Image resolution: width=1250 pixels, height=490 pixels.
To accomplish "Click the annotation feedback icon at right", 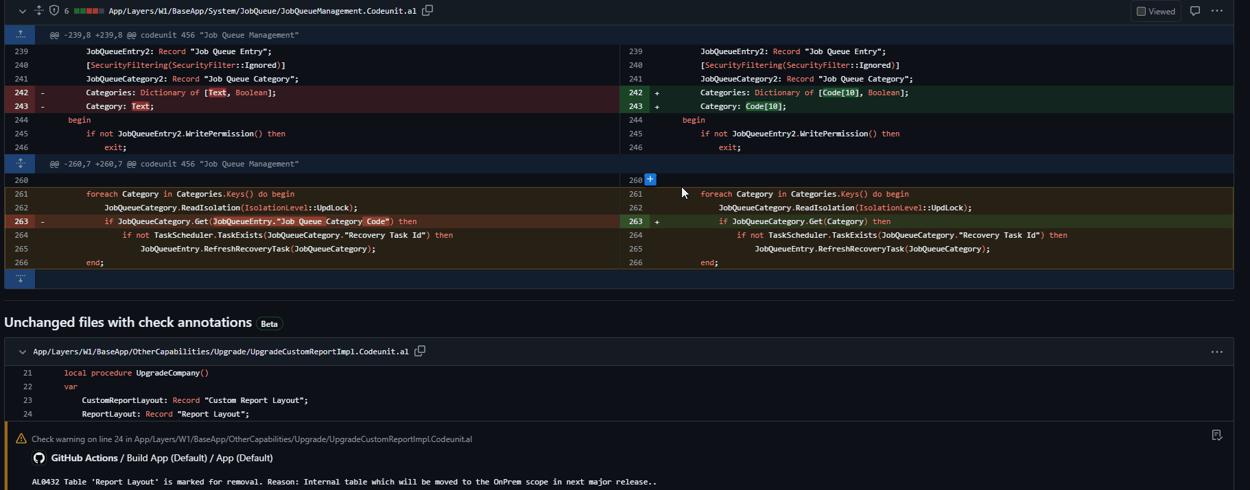I will coord(1217,435).
